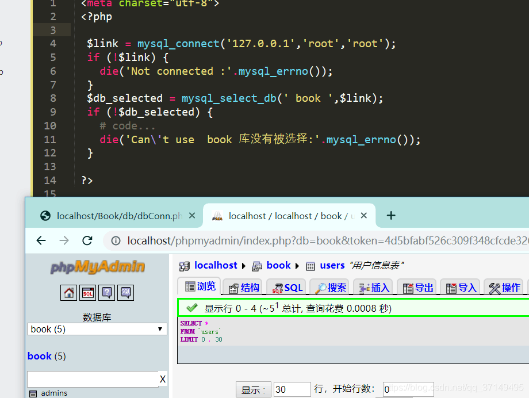This screenshot has width=529, height=398.
Task: Click the mysql_select_db text on line 8
Action: click(229, 98)
